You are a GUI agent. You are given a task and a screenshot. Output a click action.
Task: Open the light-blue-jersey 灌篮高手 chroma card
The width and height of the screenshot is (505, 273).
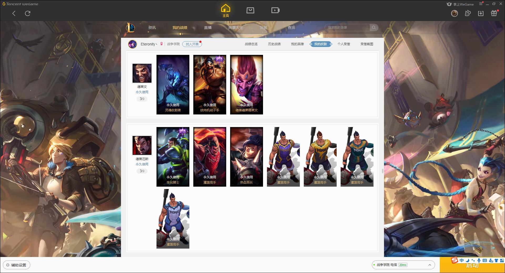[173, 219]
